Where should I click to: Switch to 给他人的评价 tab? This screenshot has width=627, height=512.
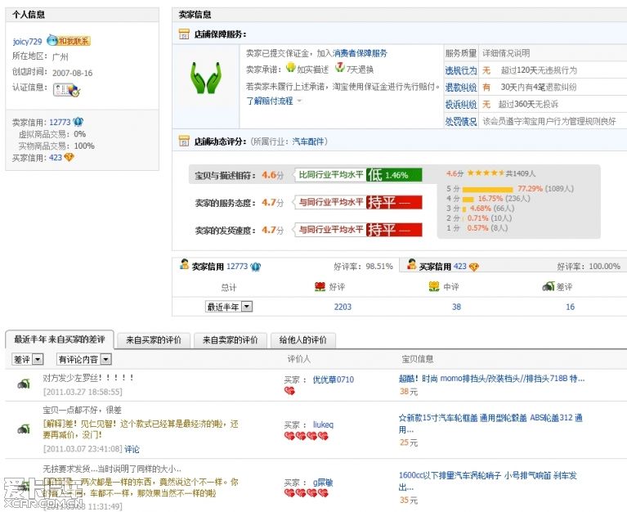coord(303,340)
